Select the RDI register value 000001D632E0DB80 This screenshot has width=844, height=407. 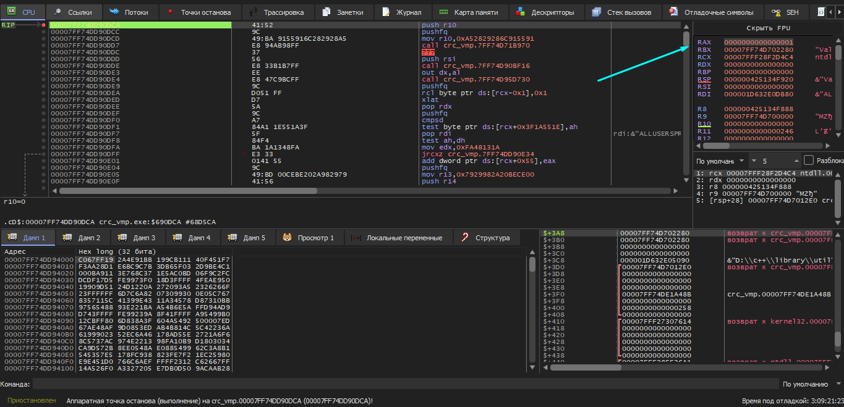(x=759, y=94)
